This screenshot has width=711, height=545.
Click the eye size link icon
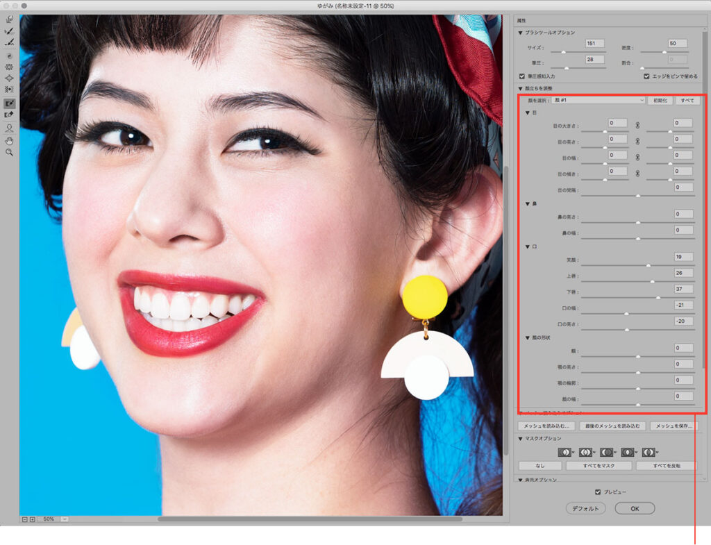coord(637,126)
